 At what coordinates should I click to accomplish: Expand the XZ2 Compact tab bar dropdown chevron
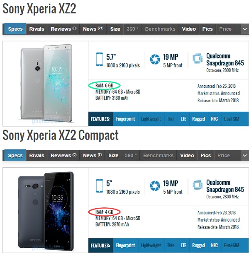[x=245, y=156]
